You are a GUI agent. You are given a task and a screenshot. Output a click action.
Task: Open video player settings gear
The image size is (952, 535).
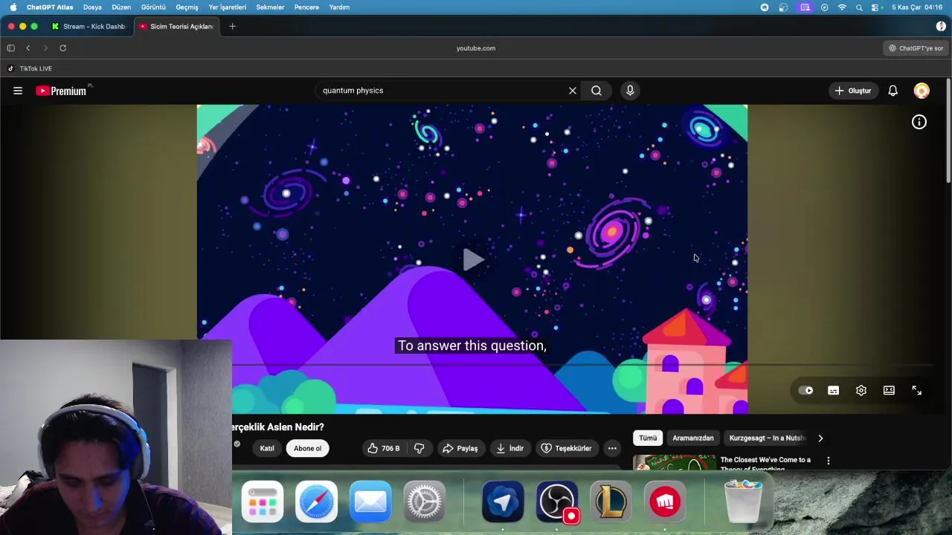tap(861, 390)
